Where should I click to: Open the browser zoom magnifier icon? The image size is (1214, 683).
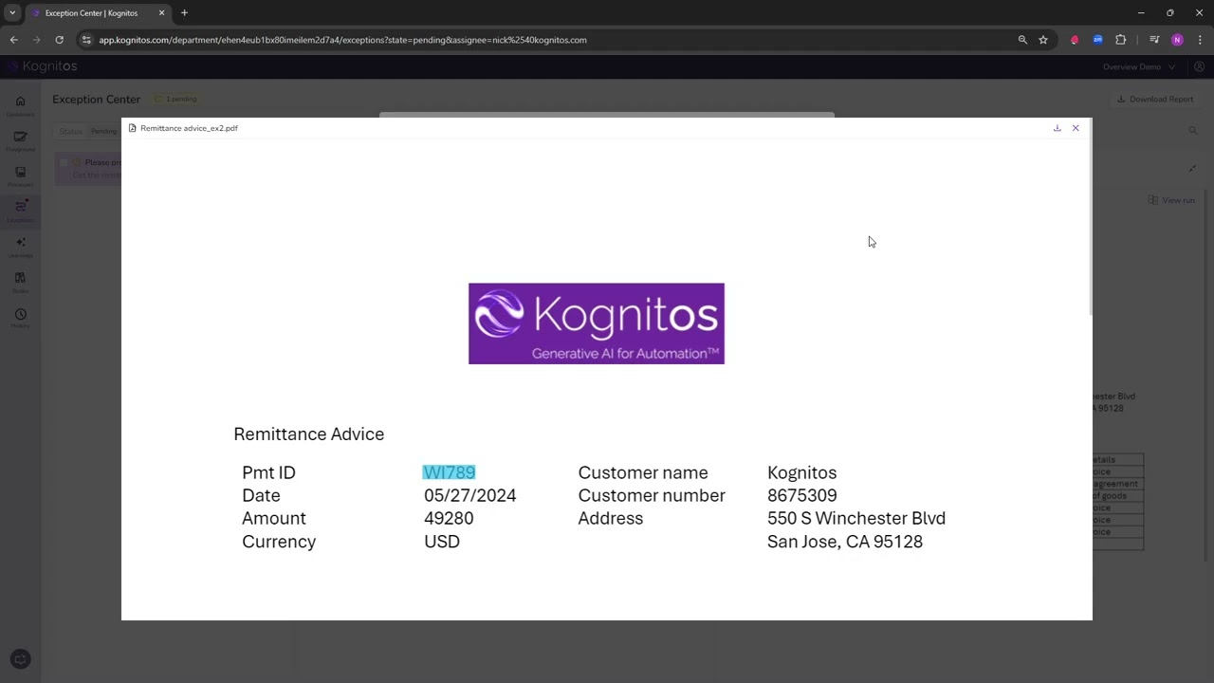click(x=1022, y=40)
